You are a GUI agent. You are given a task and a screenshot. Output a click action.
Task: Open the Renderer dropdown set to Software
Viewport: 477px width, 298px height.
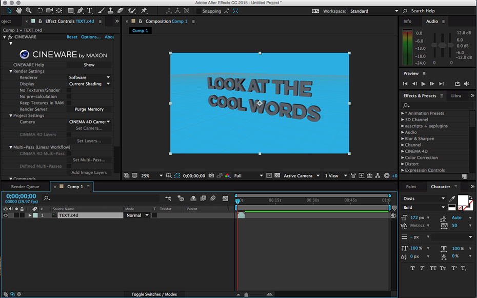[x=89, y=77]
